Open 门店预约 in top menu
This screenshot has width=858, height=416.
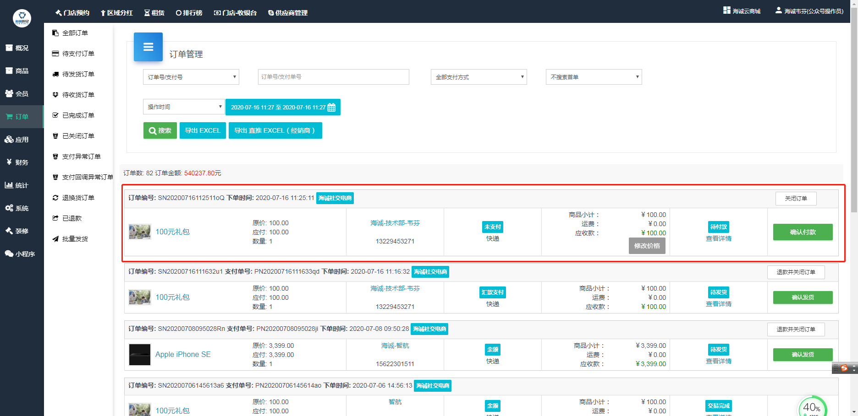tap(72, 13)
